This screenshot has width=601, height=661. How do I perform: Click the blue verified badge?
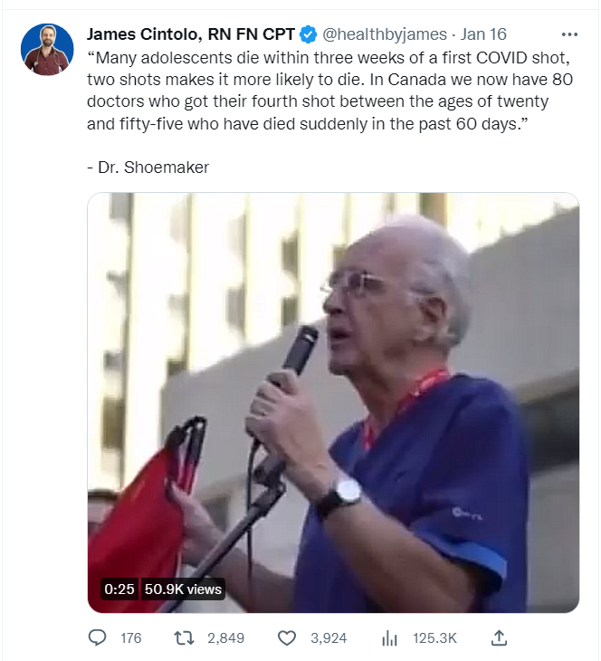[x=308, y=34]
